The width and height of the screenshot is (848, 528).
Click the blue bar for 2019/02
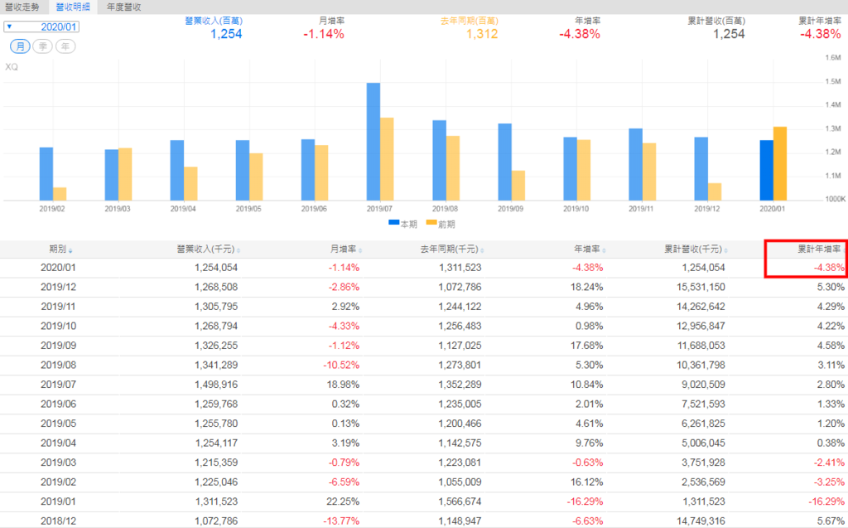click(46, 174)
